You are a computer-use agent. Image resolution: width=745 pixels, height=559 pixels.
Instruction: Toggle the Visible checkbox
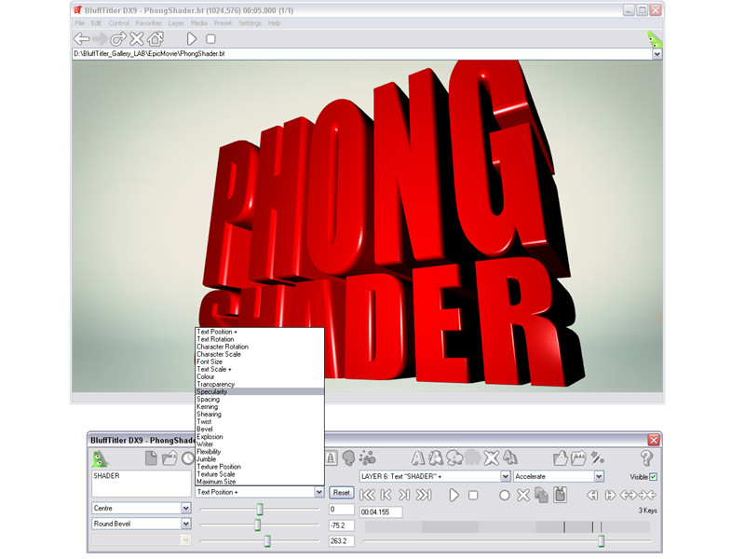click(654, 476)
